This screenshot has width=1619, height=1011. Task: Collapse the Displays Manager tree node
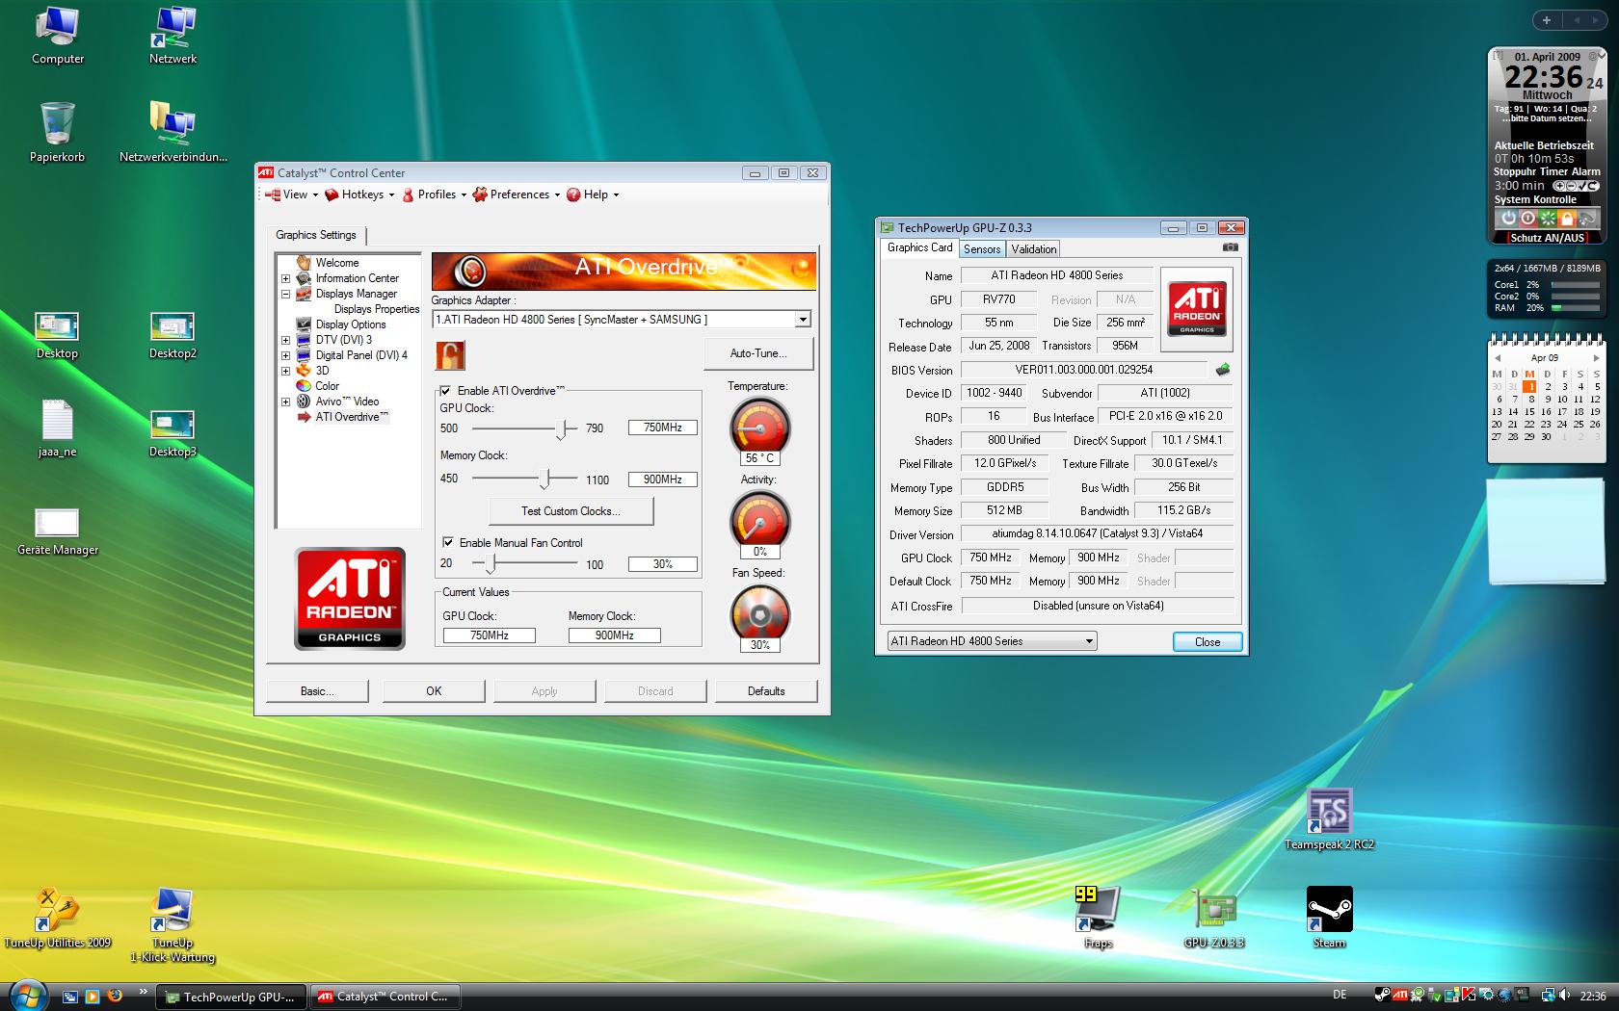(x=285, y=294)
